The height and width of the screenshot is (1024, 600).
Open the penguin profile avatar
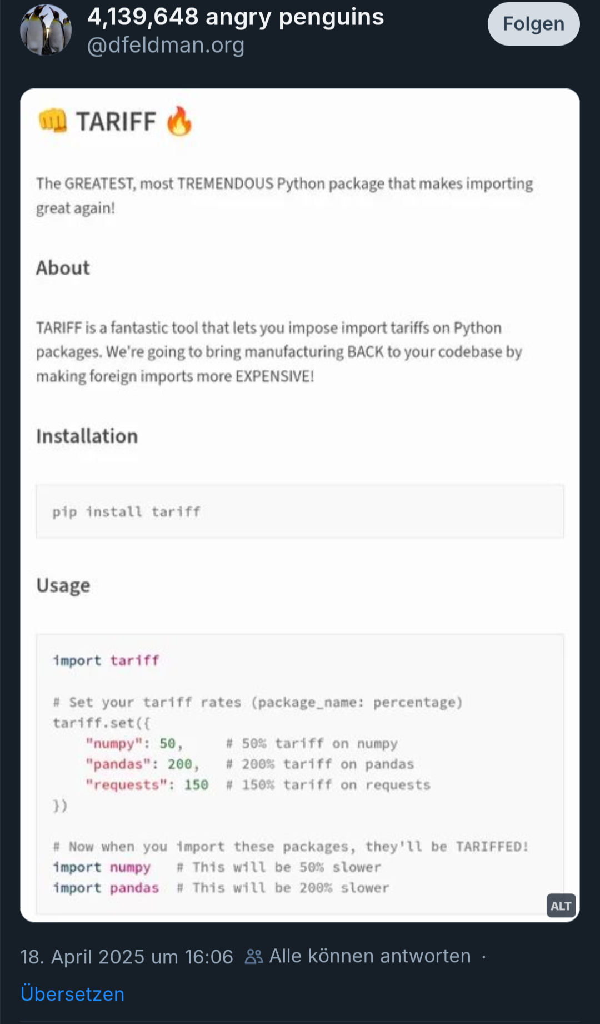pyautogui.click(x=46, y=30)
